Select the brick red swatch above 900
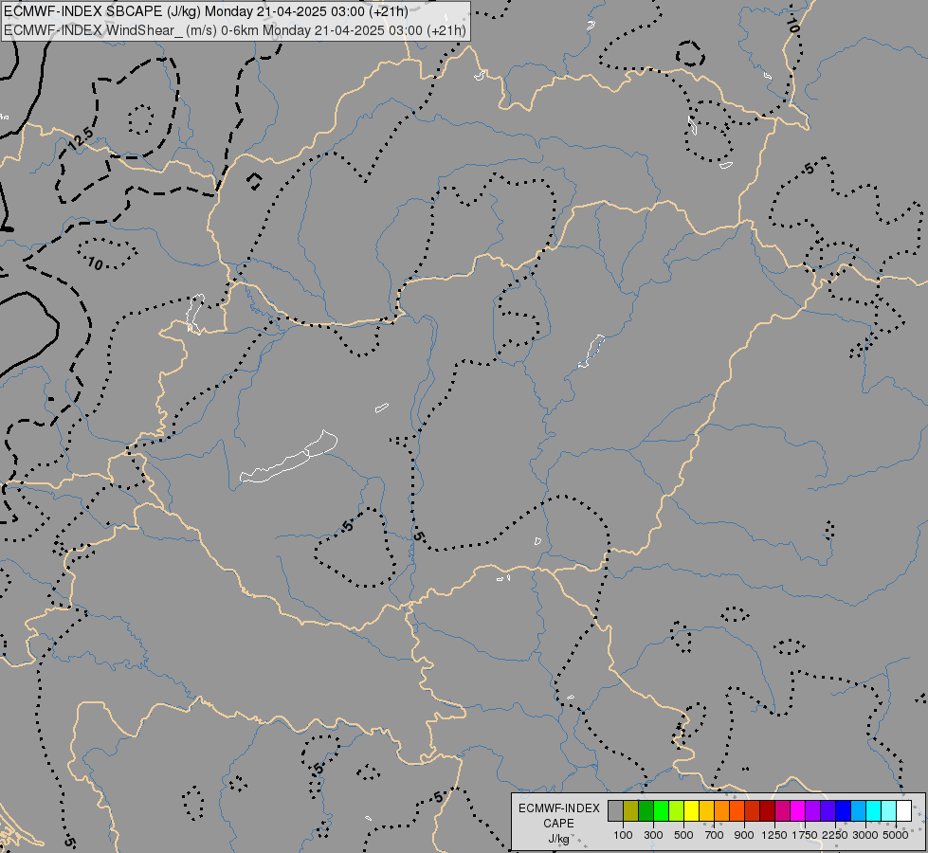 (753, 811)
